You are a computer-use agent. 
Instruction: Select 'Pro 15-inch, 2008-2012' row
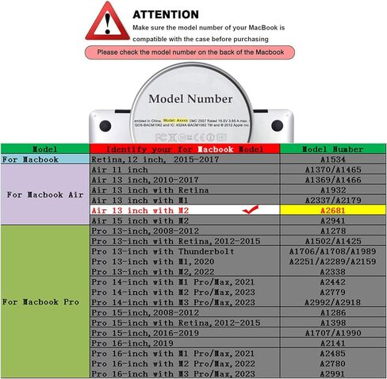[185, 312]
